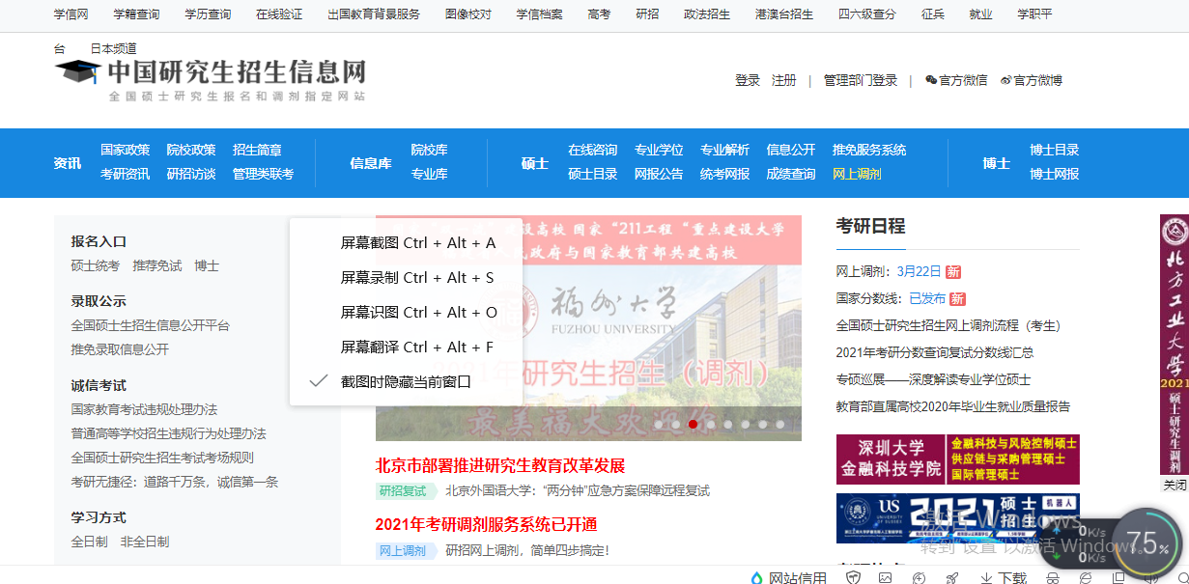This screenshot has height=584, width=1189.
Task: Open 下载 downloads in the status bar
Action: tap(1003, 577)
